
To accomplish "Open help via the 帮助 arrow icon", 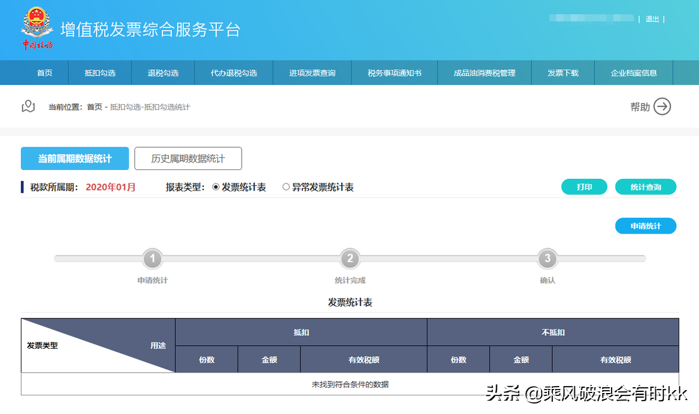I will [x=662, y=107].
